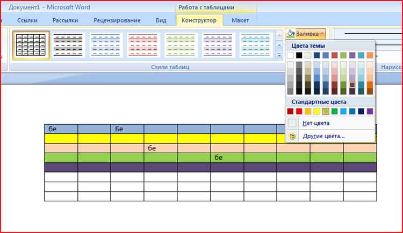This screenshot has height=233, width=403.
Task: Choose yellow standard color
Action: (x=316, y=111)
